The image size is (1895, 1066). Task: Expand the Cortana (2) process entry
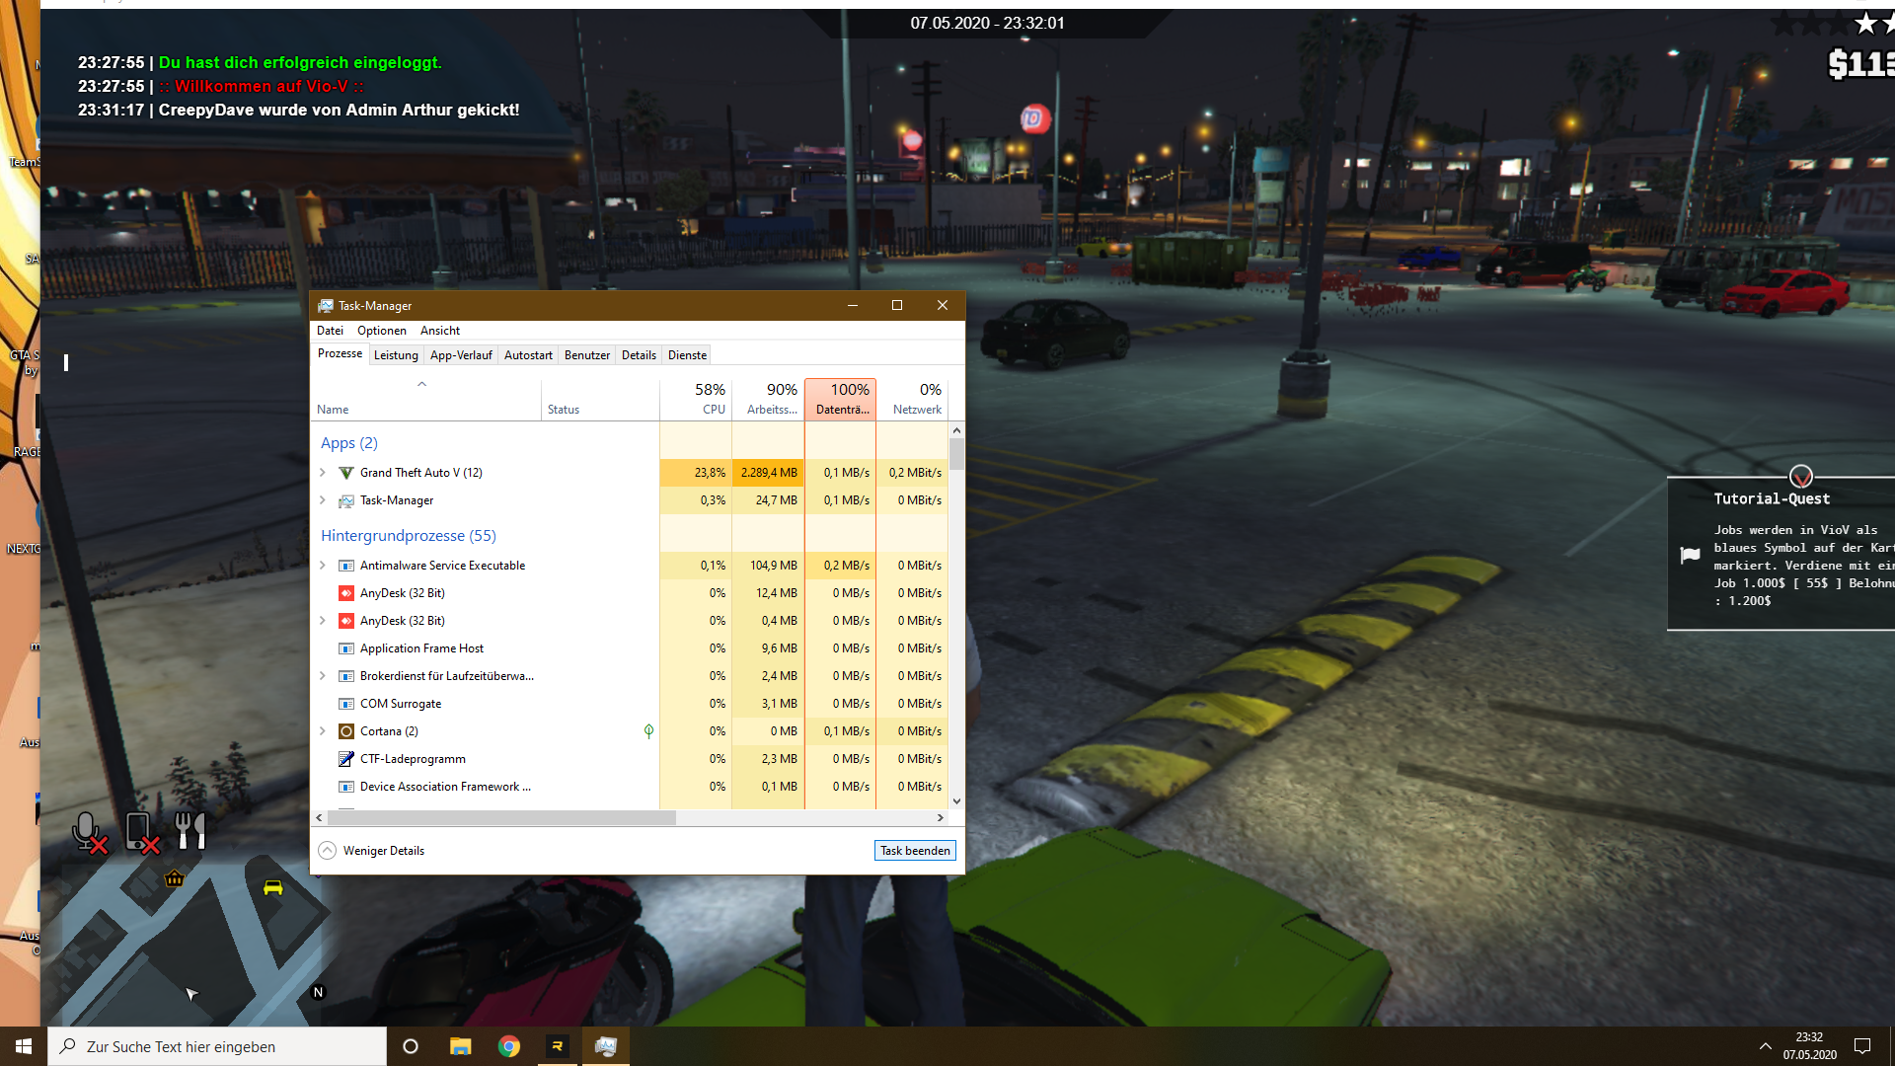[322, 731]
